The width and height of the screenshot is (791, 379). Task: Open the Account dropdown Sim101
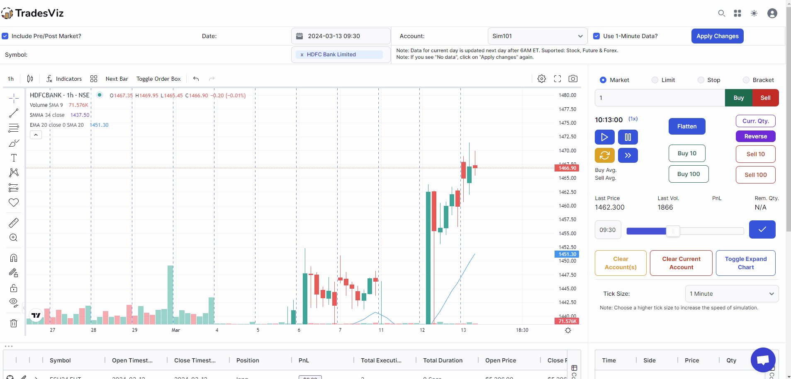click(538, 36)
